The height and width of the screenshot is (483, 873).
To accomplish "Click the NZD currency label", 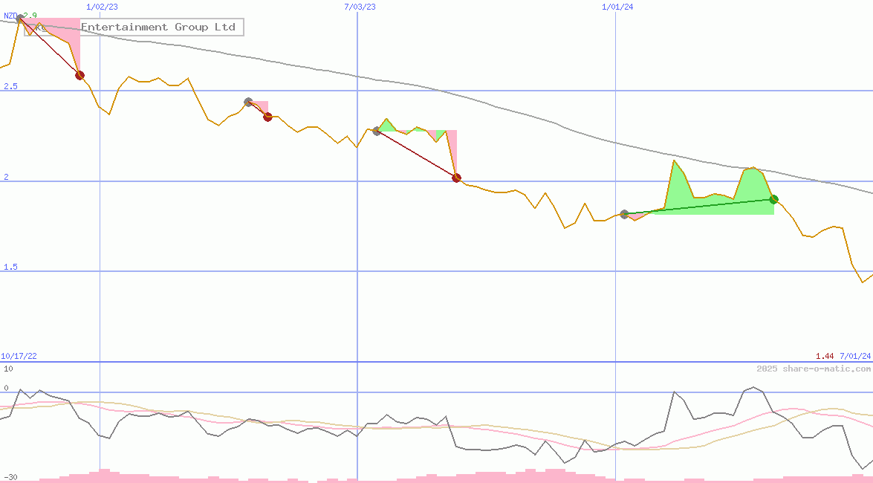I will tap(10, 16).
